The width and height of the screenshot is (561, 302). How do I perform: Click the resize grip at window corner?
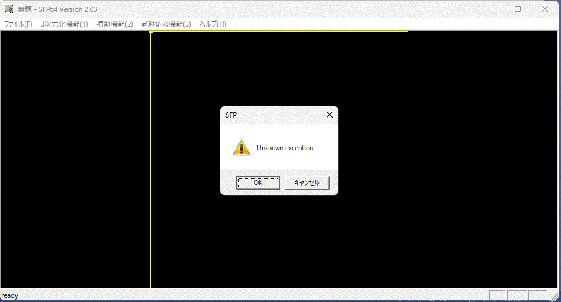(x=554, y=295)
